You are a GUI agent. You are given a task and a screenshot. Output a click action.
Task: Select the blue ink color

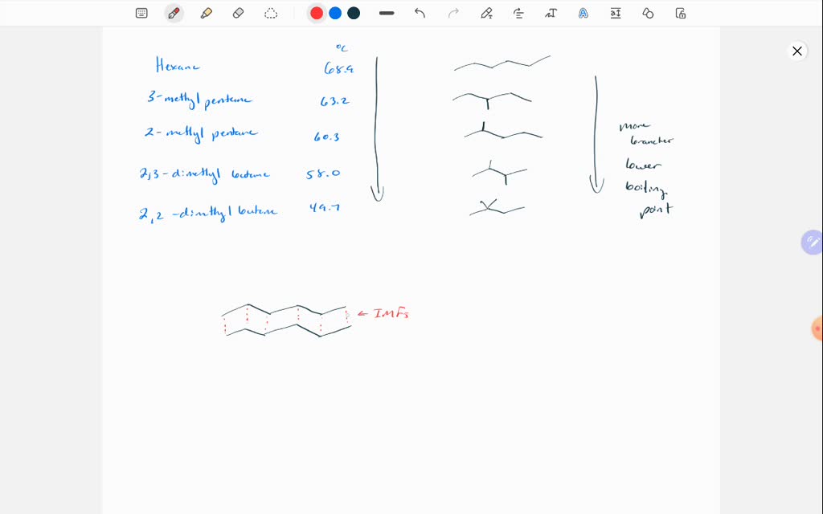click(x=335, y=13)
